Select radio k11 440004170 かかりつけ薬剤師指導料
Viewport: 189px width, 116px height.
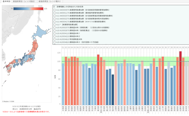55,22
